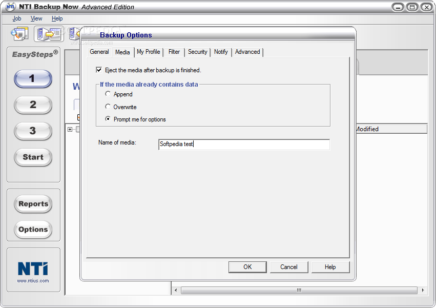Minimize the NTI Backup Now window
Screen dimensions: 436x308
(x=398, y=7)
